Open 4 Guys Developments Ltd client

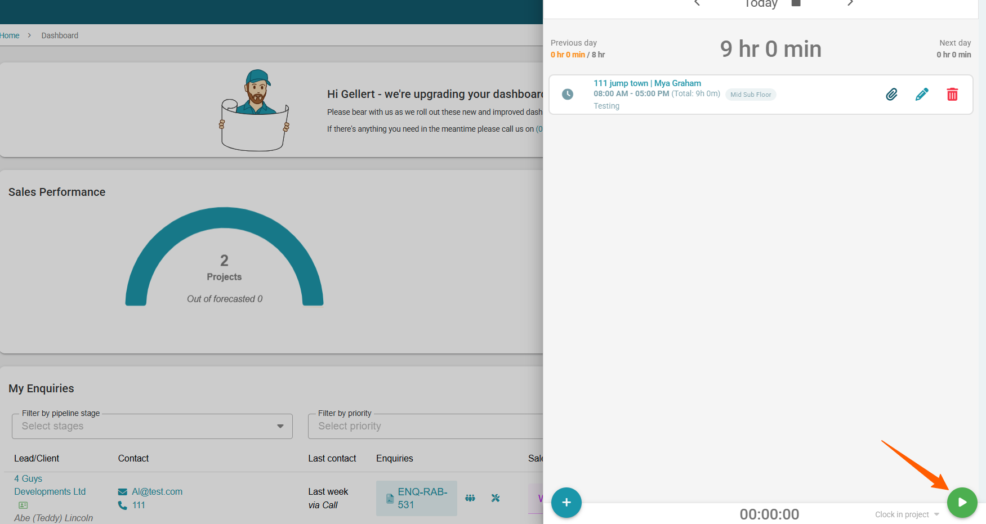50,485
